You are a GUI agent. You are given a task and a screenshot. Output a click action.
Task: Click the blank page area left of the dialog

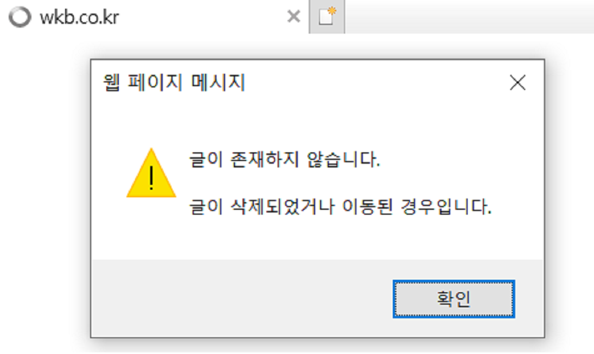pos(44,197)
